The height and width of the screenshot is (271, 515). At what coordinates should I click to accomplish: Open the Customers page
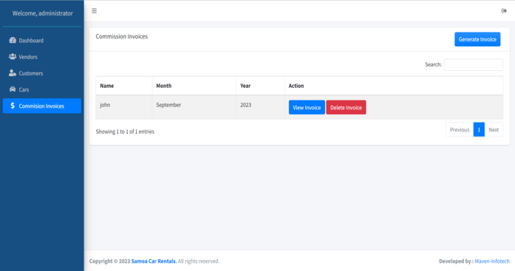click(x=42, y=73)
